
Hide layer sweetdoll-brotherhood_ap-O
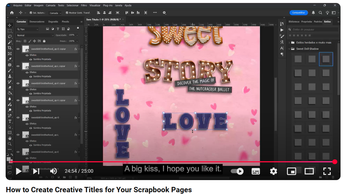(x=18, y=117)
